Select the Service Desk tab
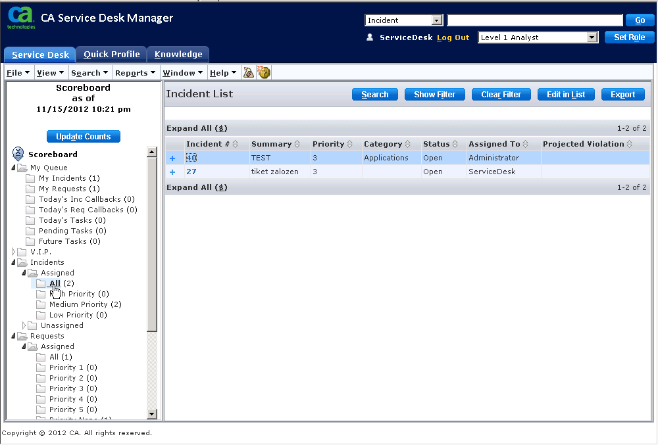This screenshot has width=658, height=445. 40,55
